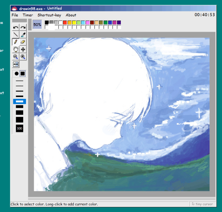Select the four-arrow move tool
This screenshot has width=222, height=212.
tap(23, 49)
